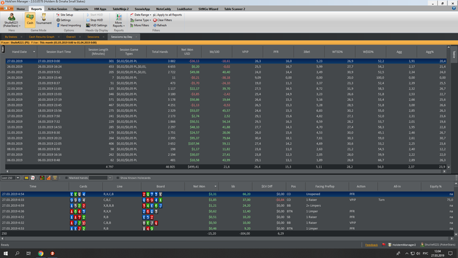
Task: Open the Feedback link
Action: pyautogui.click(x=371, y=245)
